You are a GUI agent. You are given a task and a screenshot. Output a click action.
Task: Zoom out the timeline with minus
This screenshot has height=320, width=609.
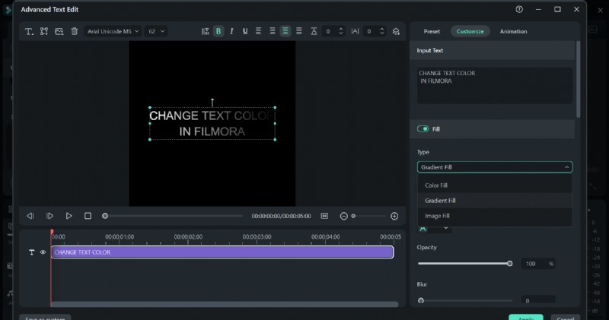click(344, 216)
